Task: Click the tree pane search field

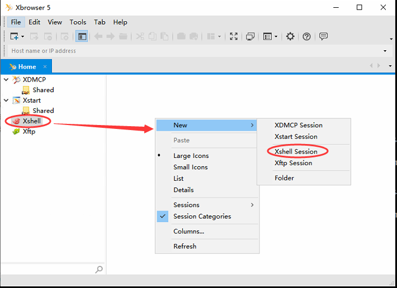Action: (x=48, y=270)
